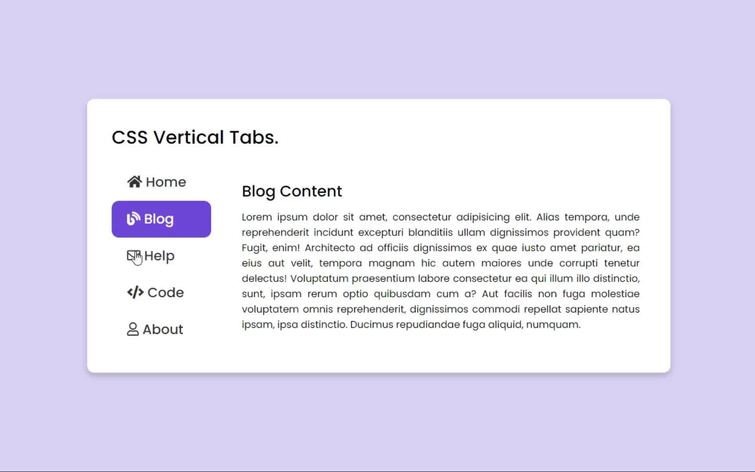Click the code brackets icon
This screenshot has height=472, width=755.
(x=135, y=292)
